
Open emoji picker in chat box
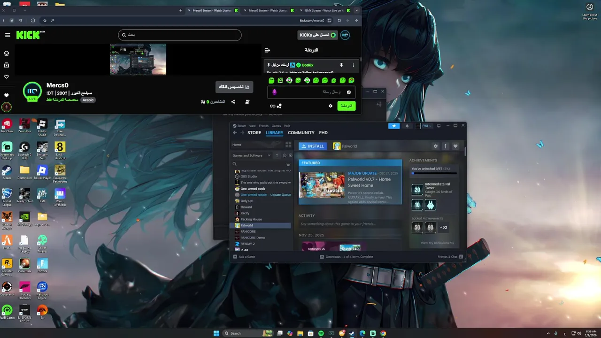pyautogui.click(x=348, y=92)
